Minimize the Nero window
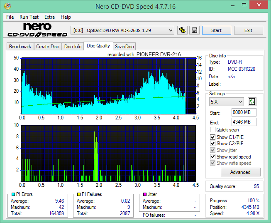 coord(233,5)
